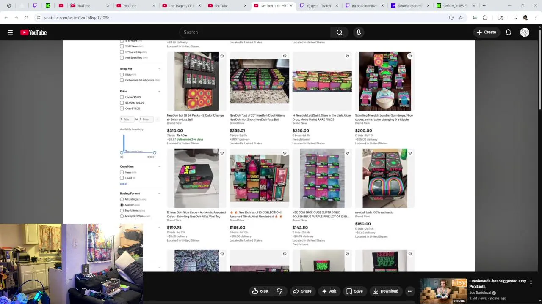Start voice search with microphone icon
Viewport: 542px width, 304px height.
[x=359, y=33]
